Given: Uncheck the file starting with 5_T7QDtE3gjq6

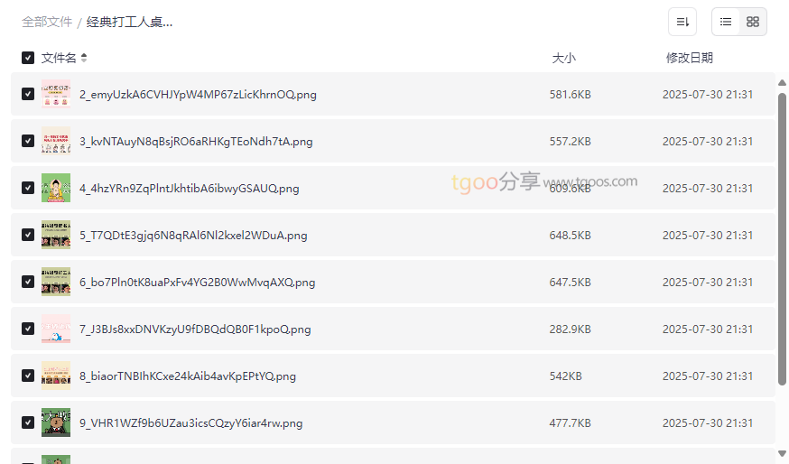Looking at the screenshot, I should (x=28, y=235).
